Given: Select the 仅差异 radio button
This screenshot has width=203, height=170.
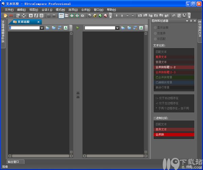Looking at the screenshot, I should click(x=155, y=33).
